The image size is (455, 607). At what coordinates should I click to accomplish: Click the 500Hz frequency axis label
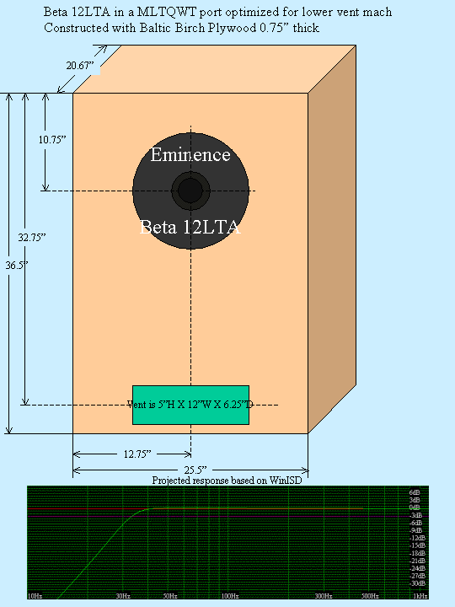tap(370, 596)
